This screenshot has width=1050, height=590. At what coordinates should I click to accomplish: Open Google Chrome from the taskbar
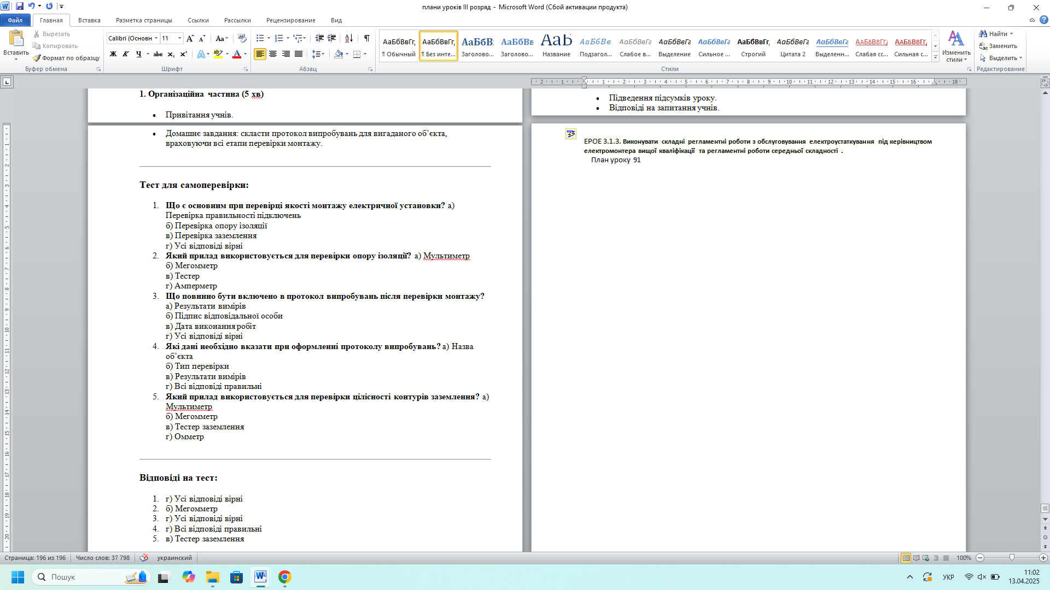click(284, 577)
